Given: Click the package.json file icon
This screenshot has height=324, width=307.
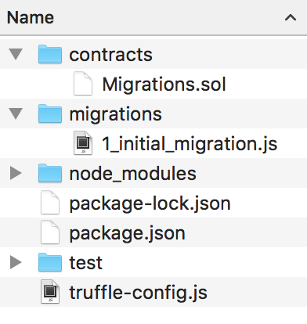Looking at the screenshot, I should pyautogui.click(x=50, y=232).
